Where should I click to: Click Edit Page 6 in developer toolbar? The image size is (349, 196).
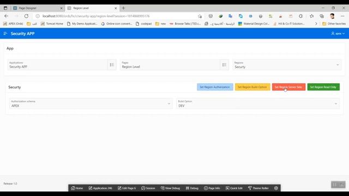click(x=127, y=188)
